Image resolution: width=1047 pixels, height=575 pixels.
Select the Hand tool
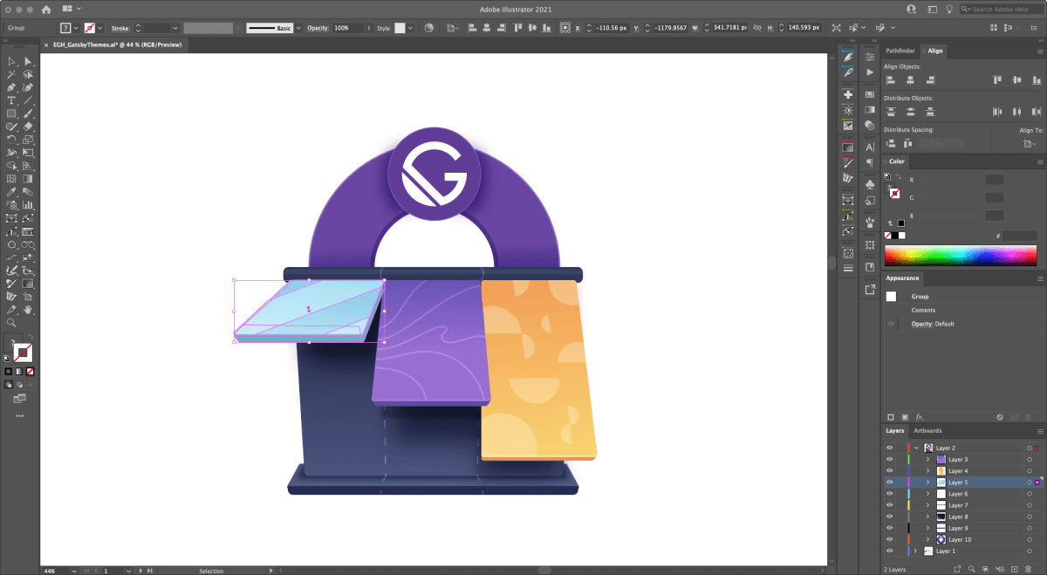click(x=28, y=309)
